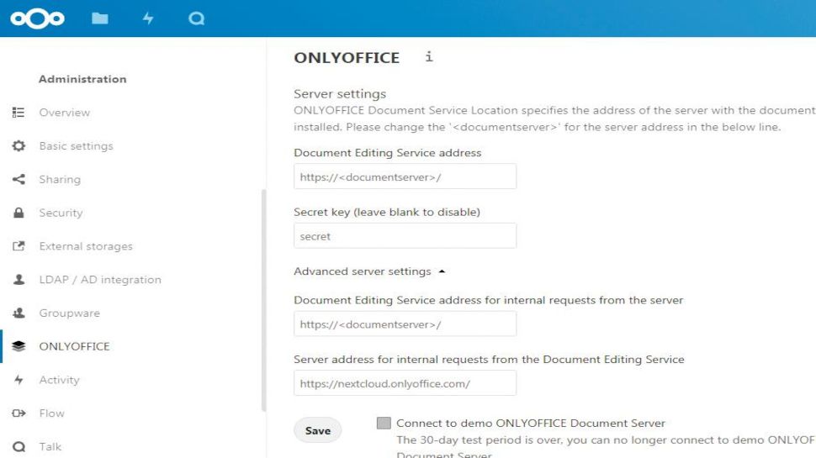Viewport: 816px width, 458px height.
Task: Select ONLYOFFICE in the sidebar
Action: [x=74, y=346]
